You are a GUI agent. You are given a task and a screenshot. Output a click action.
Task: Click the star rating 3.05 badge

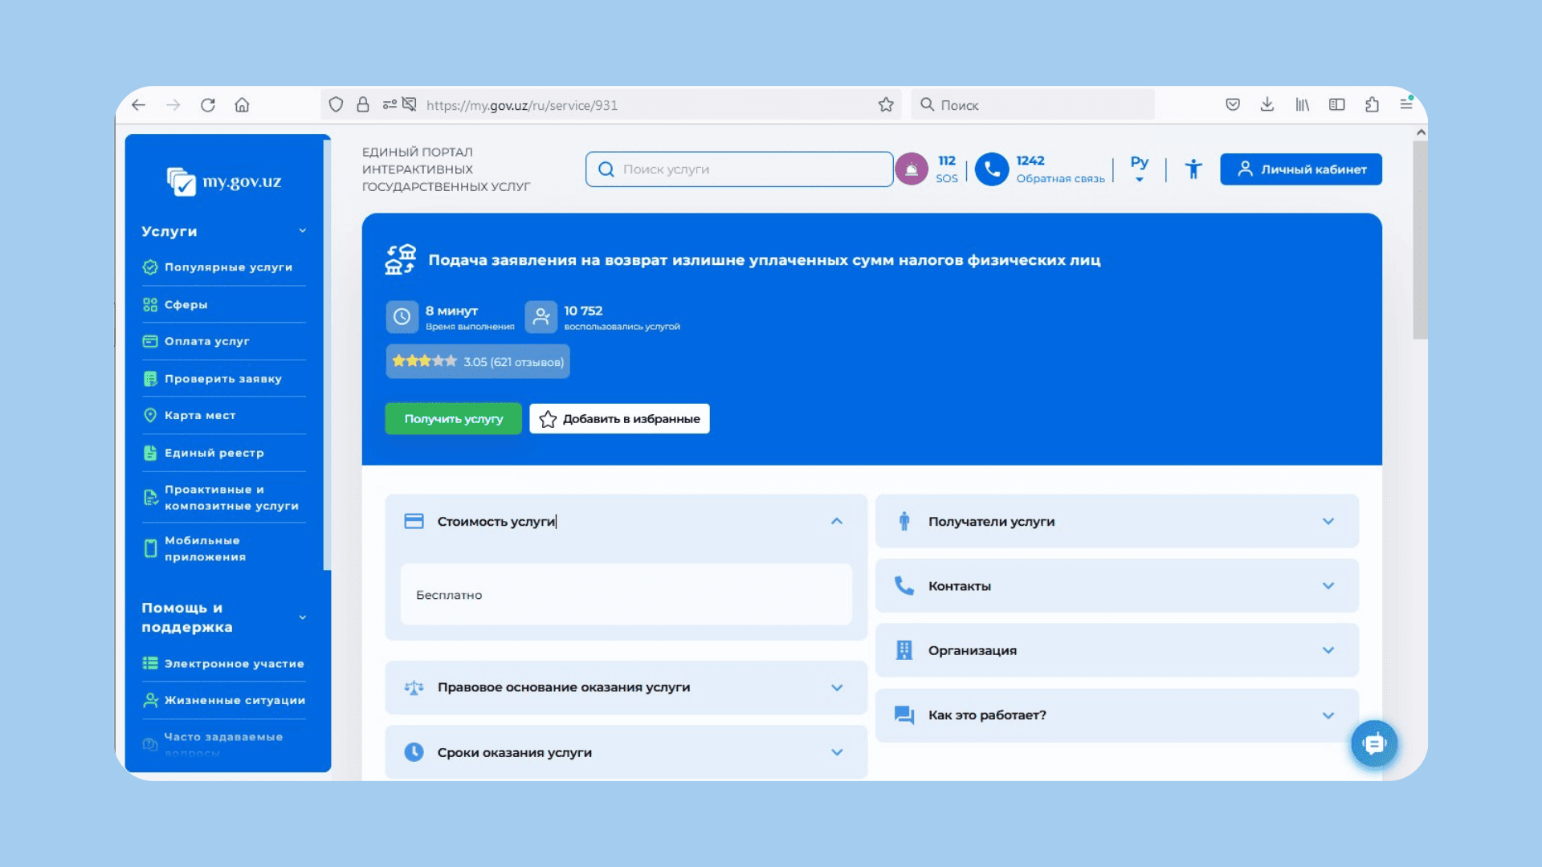[478, 362]
